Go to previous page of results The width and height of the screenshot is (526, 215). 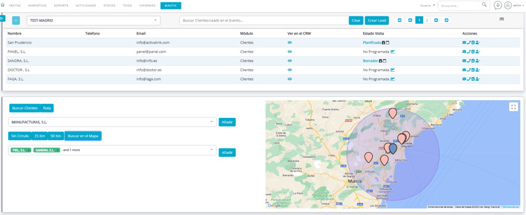pos(410,20)
